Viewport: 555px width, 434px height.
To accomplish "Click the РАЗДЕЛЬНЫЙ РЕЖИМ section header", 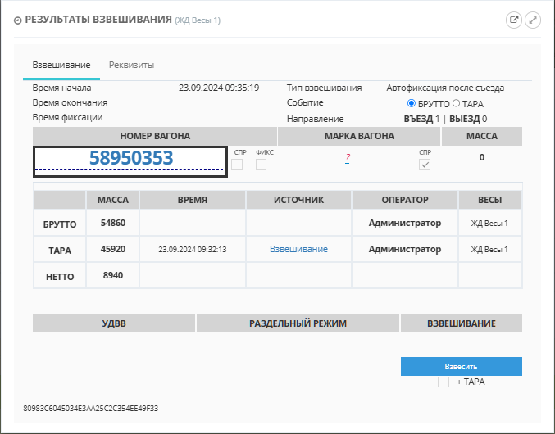I will coord(298,323).
